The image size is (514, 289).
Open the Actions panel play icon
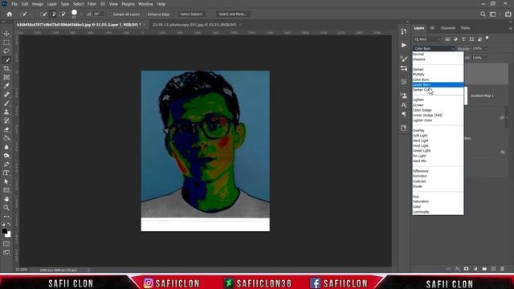tap(404, 45)
